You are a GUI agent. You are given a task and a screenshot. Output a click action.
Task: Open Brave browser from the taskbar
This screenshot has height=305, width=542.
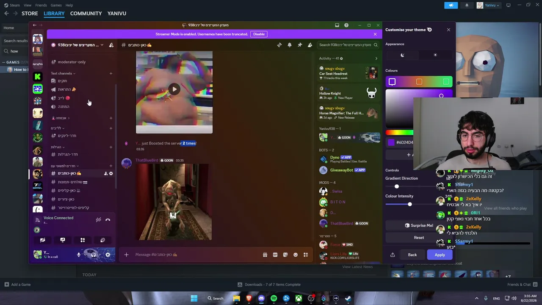[x=249, y=298]
